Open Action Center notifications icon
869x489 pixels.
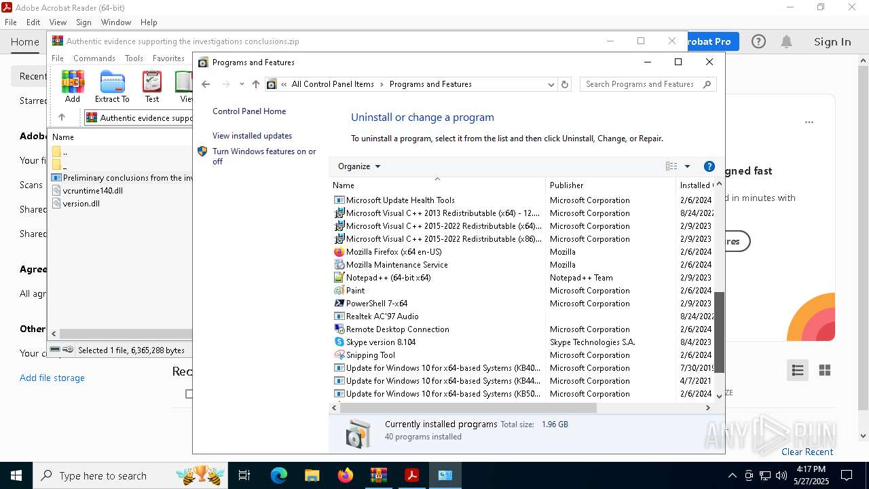pyautogui.click(x=847, y=475)
